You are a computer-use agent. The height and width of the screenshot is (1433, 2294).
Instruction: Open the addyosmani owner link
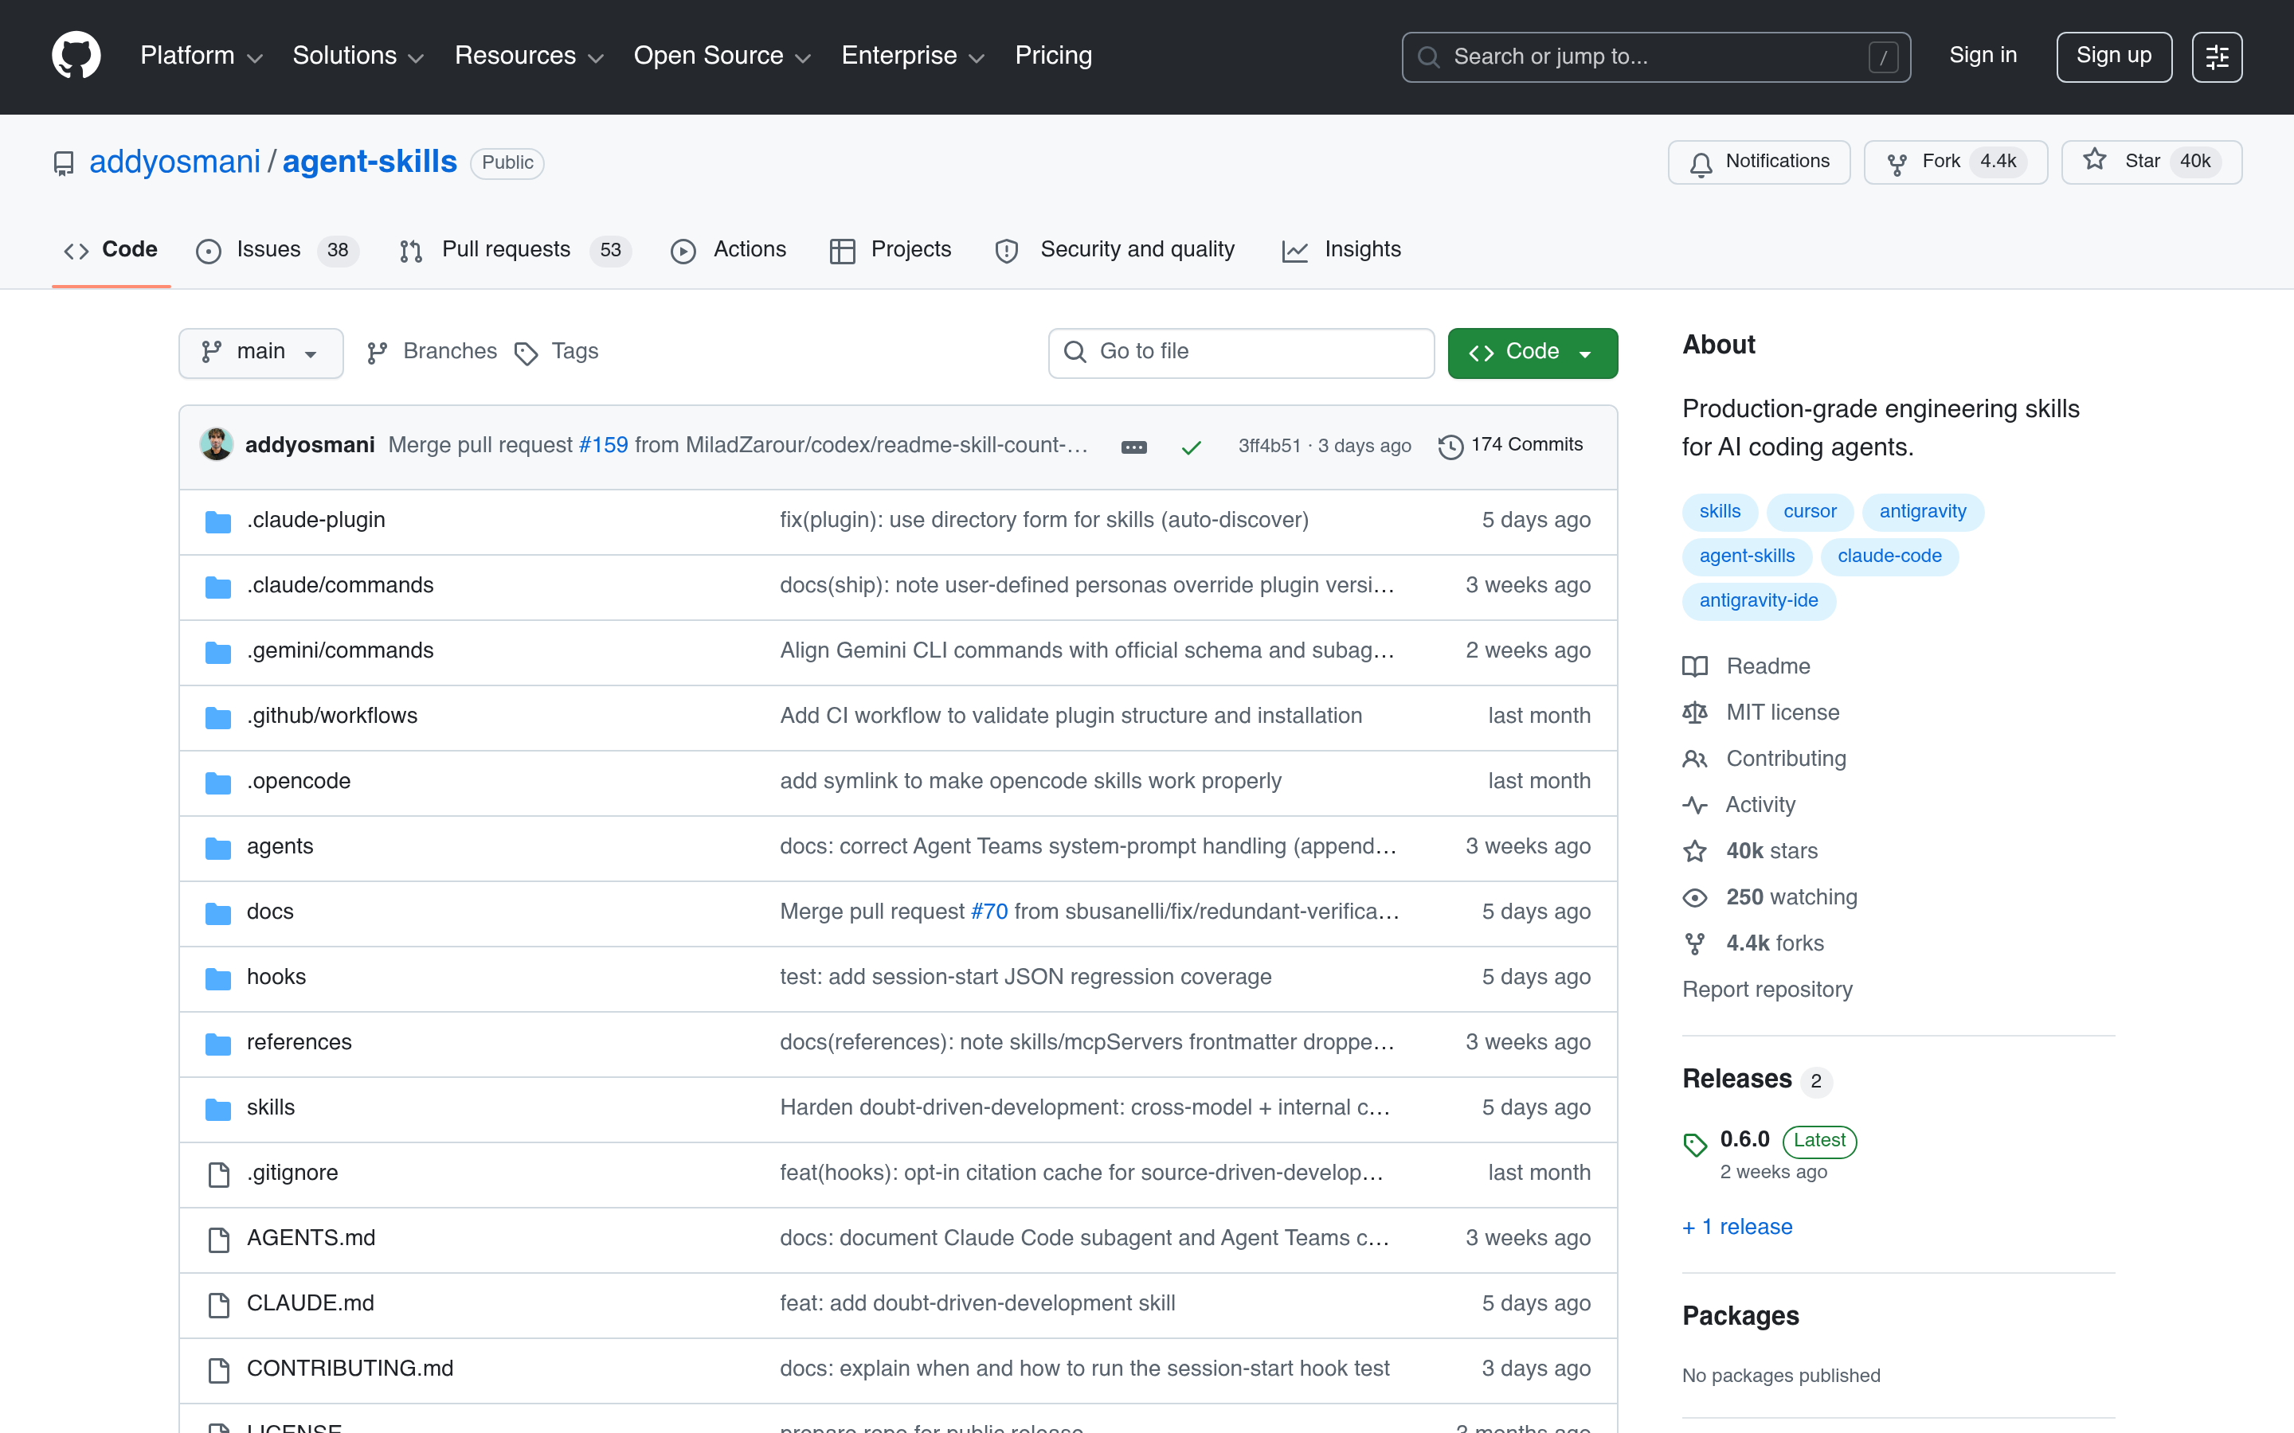(x=174, y=162)
